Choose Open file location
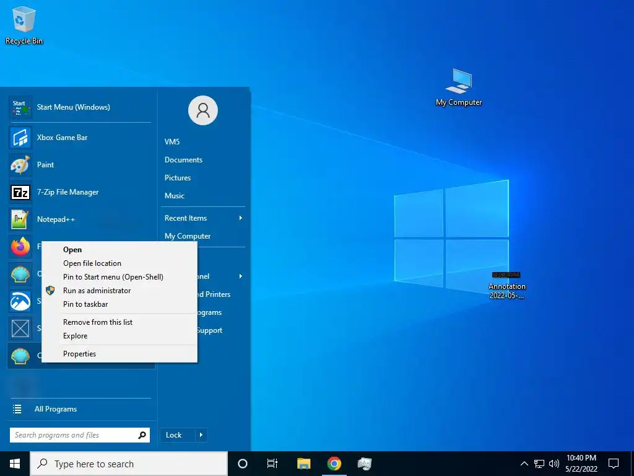Image resolution: width=634 pixels, height=476 pixels. click(x=119, y=263)
